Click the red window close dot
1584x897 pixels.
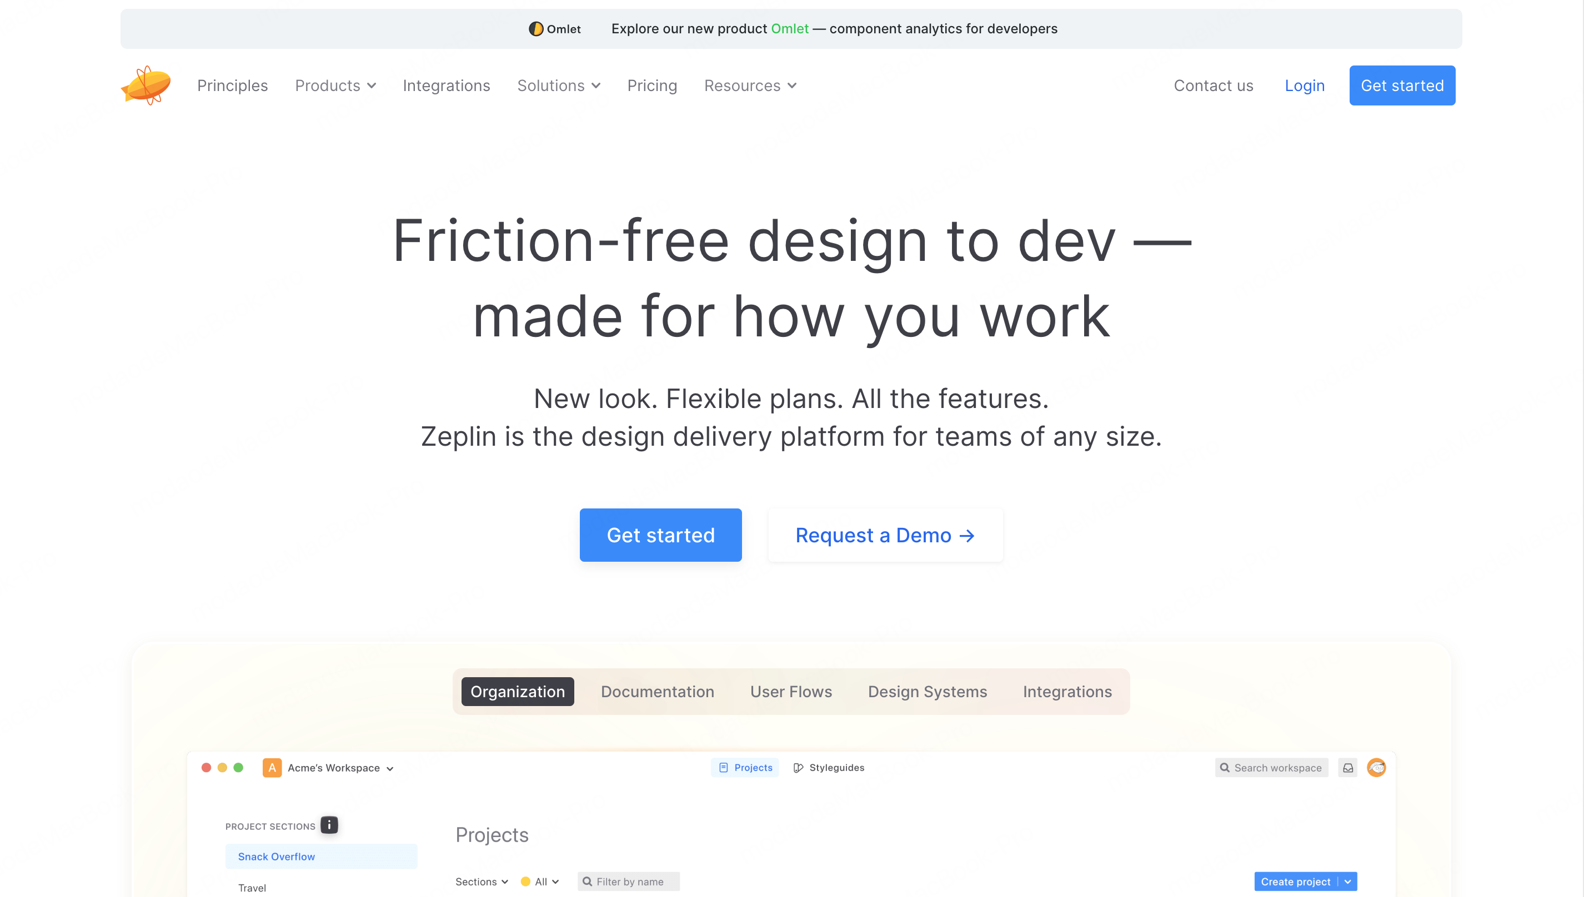[x=207, y=768]
